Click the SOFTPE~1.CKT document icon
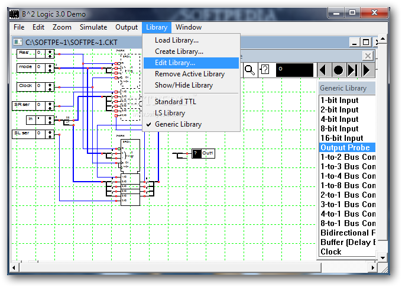Viewport: 402px width, 287px height. [18, 42]
